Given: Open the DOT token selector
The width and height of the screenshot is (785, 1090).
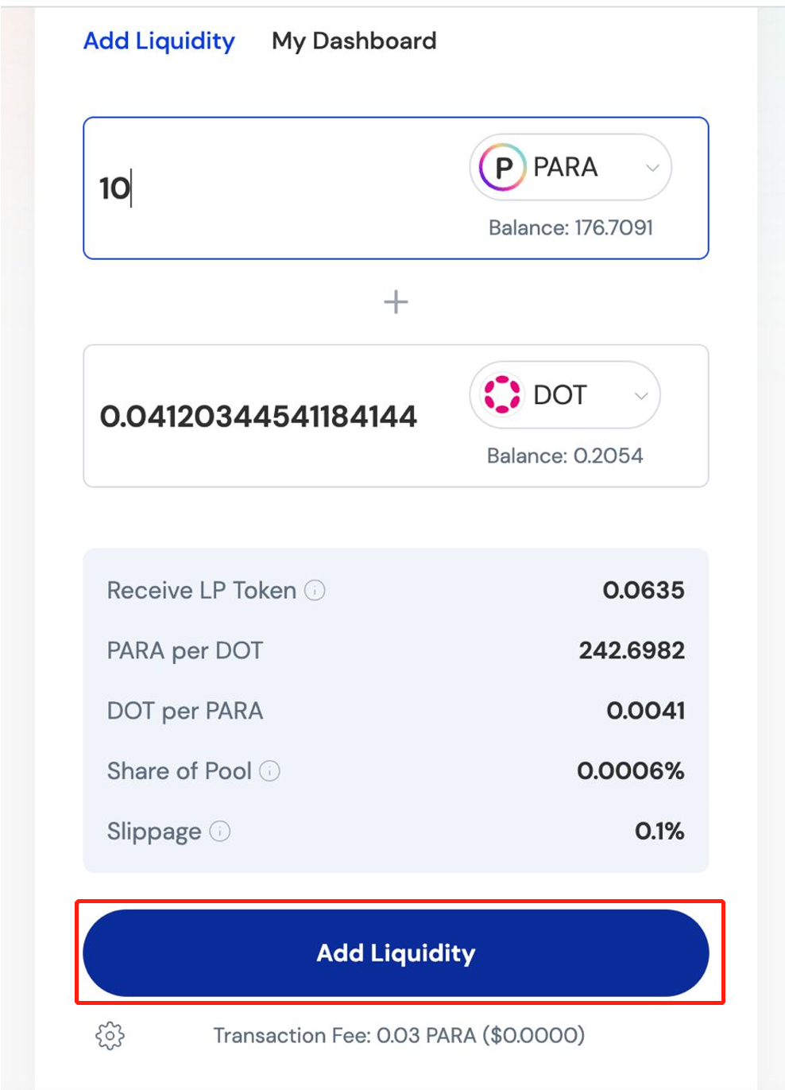Looking at the screenshot, I should coord(565,394).
